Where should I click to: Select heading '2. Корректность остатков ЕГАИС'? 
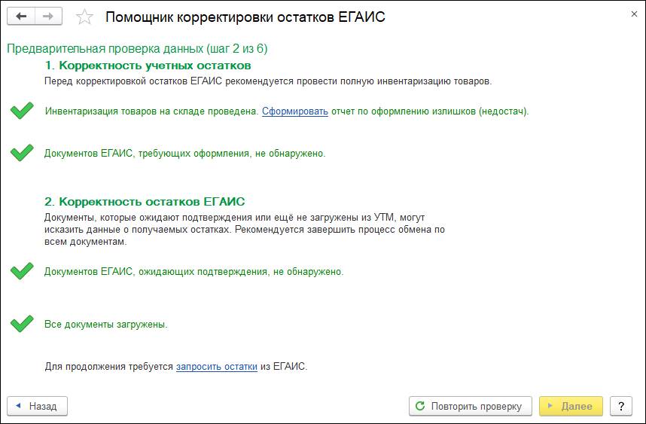145,202
